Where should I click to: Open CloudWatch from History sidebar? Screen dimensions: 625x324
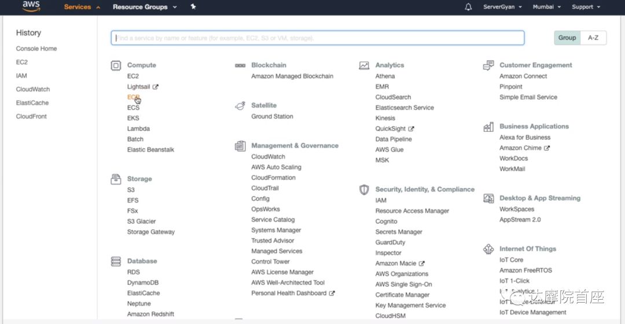[x=33, y=89]
